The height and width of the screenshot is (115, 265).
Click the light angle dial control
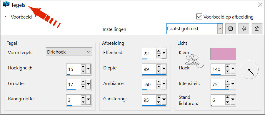coord(249,70)
